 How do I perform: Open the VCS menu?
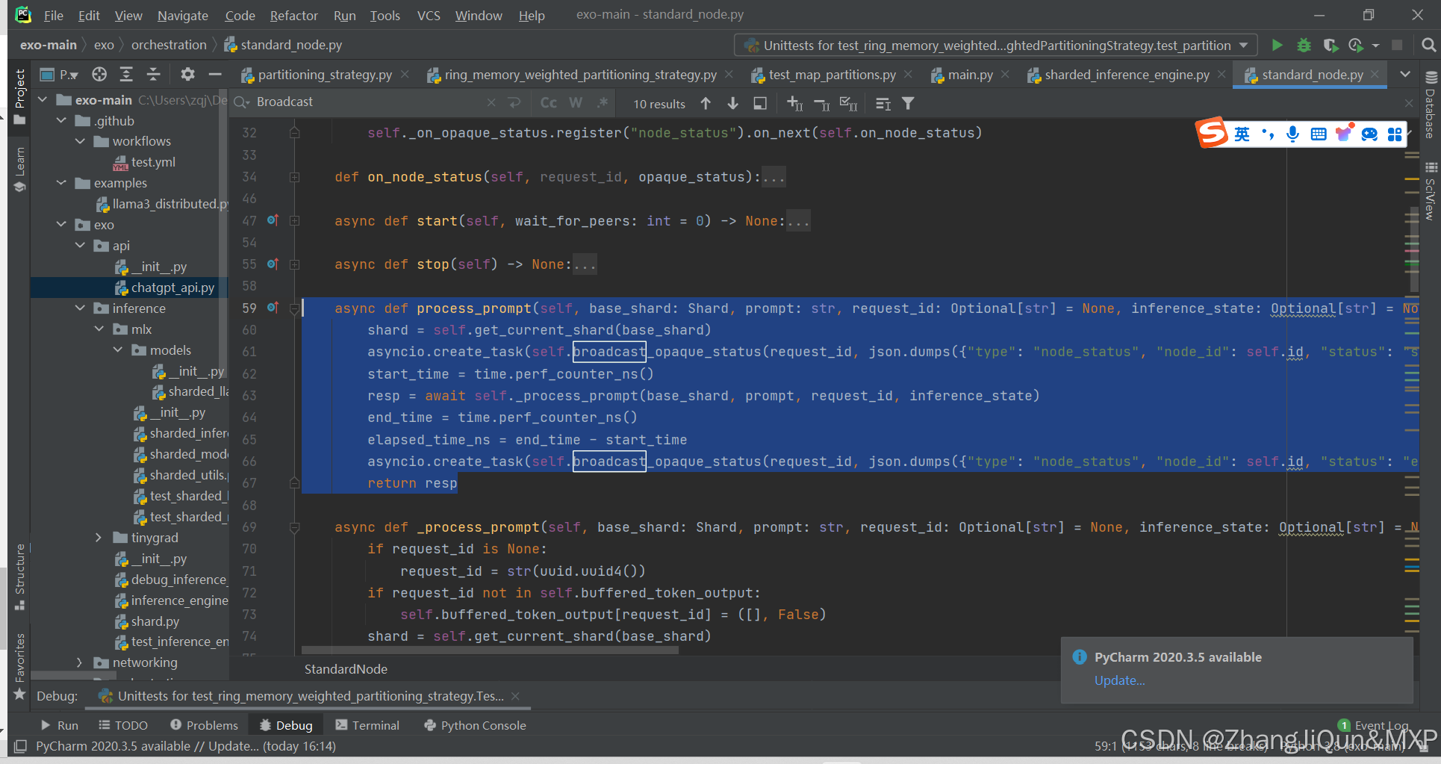click(429, 15)
